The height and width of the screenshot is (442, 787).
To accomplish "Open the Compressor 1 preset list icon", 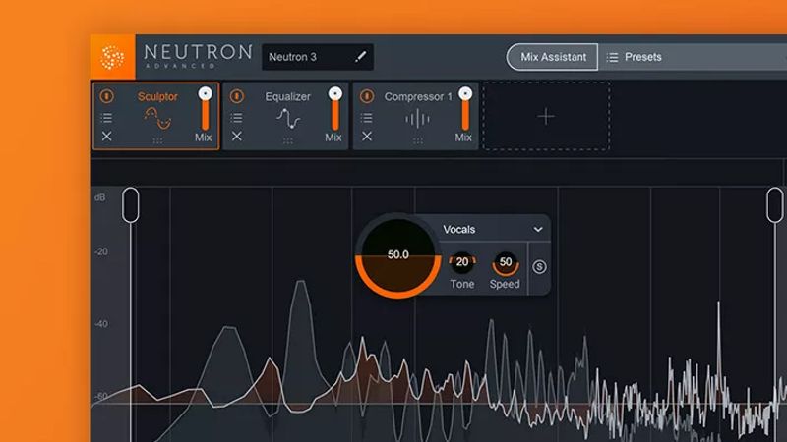I will coord(366,118).
